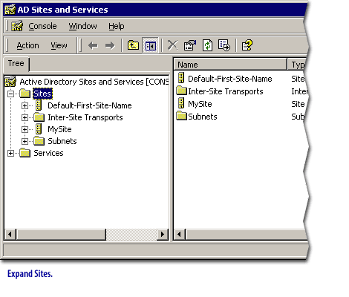Open the Window menu
Viewport: 349px width, 297px height.
click(82, 26)
